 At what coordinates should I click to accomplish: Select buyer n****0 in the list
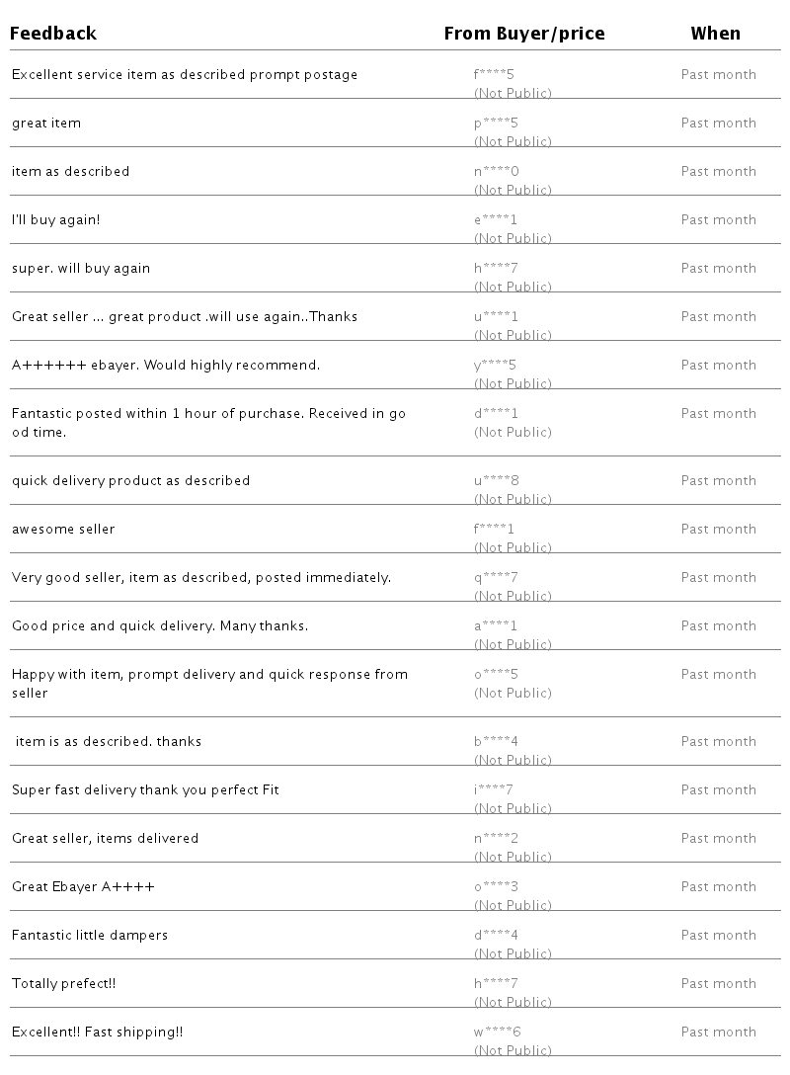pos(497,171)
